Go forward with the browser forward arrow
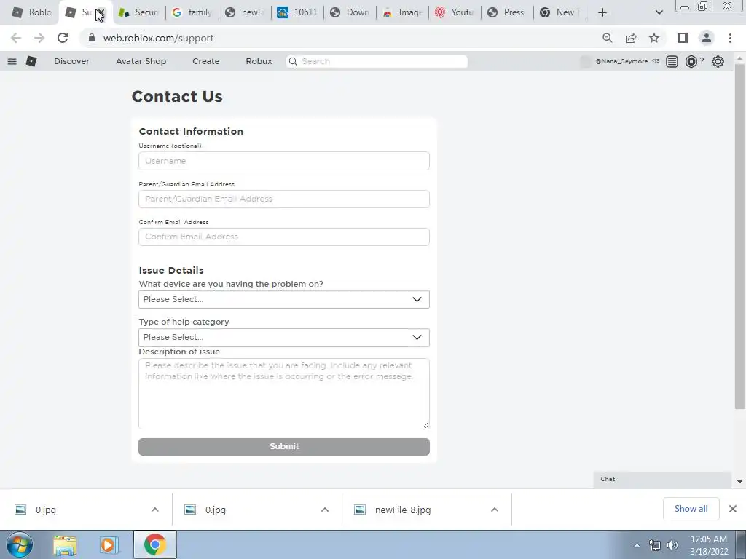This screenshot has width=746, height=559. point(39,38)
